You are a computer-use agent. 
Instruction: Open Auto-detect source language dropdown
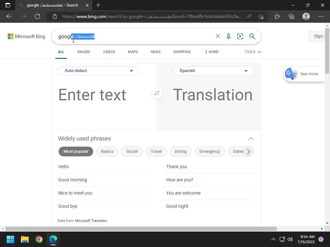click(x=99, y=71)
